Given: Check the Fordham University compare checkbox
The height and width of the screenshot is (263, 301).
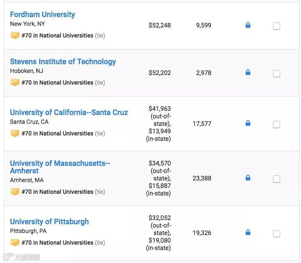Looking at the screenshot, I should 276,26.
